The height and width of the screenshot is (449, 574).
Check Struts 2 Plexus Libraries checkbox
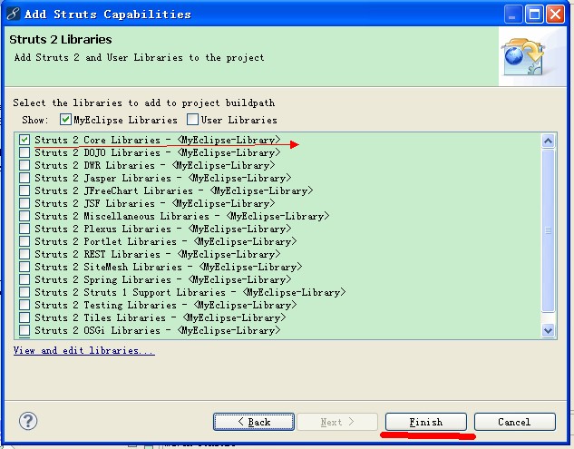[x=24, y=229]
